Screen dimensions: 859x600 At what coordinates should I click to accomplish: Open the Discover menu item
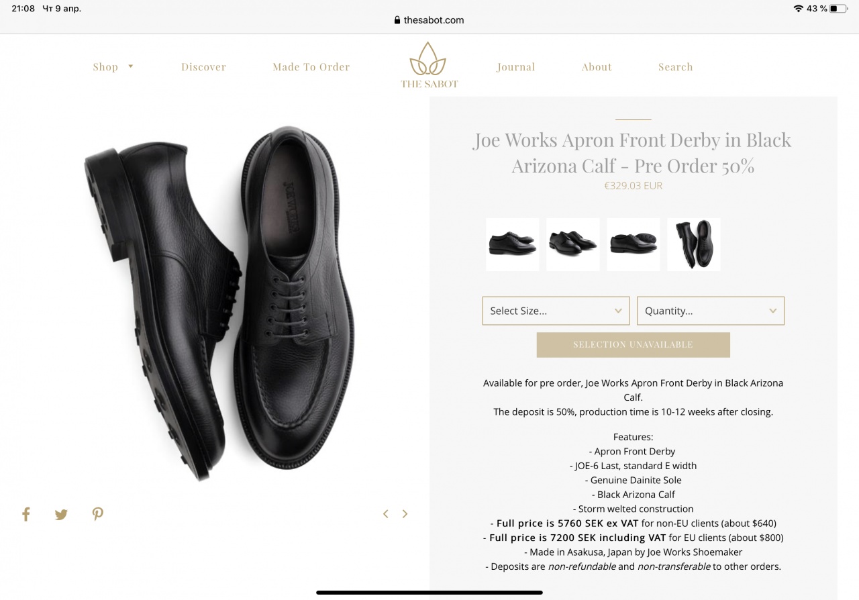click(203, 67)
